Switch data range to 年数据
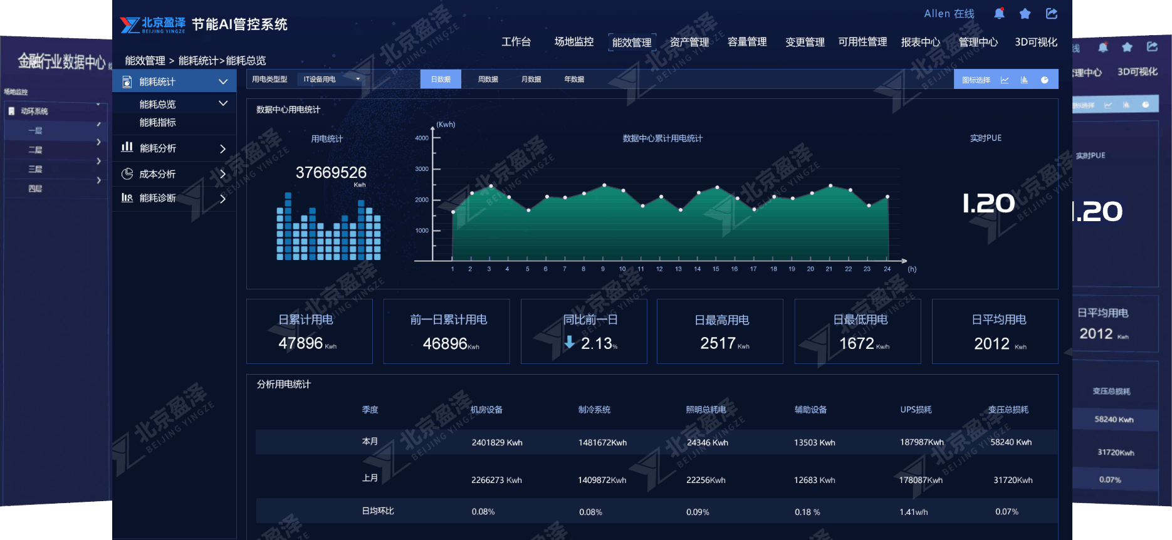The width and height of the screenshot is (1172, 540). click(x=574, y=79)
